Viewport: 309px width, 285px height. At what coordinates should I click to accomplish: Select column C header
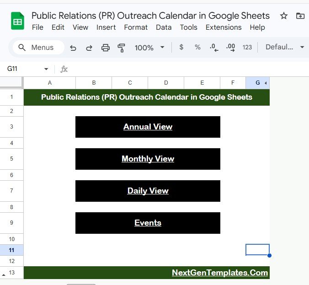point(130,83)
